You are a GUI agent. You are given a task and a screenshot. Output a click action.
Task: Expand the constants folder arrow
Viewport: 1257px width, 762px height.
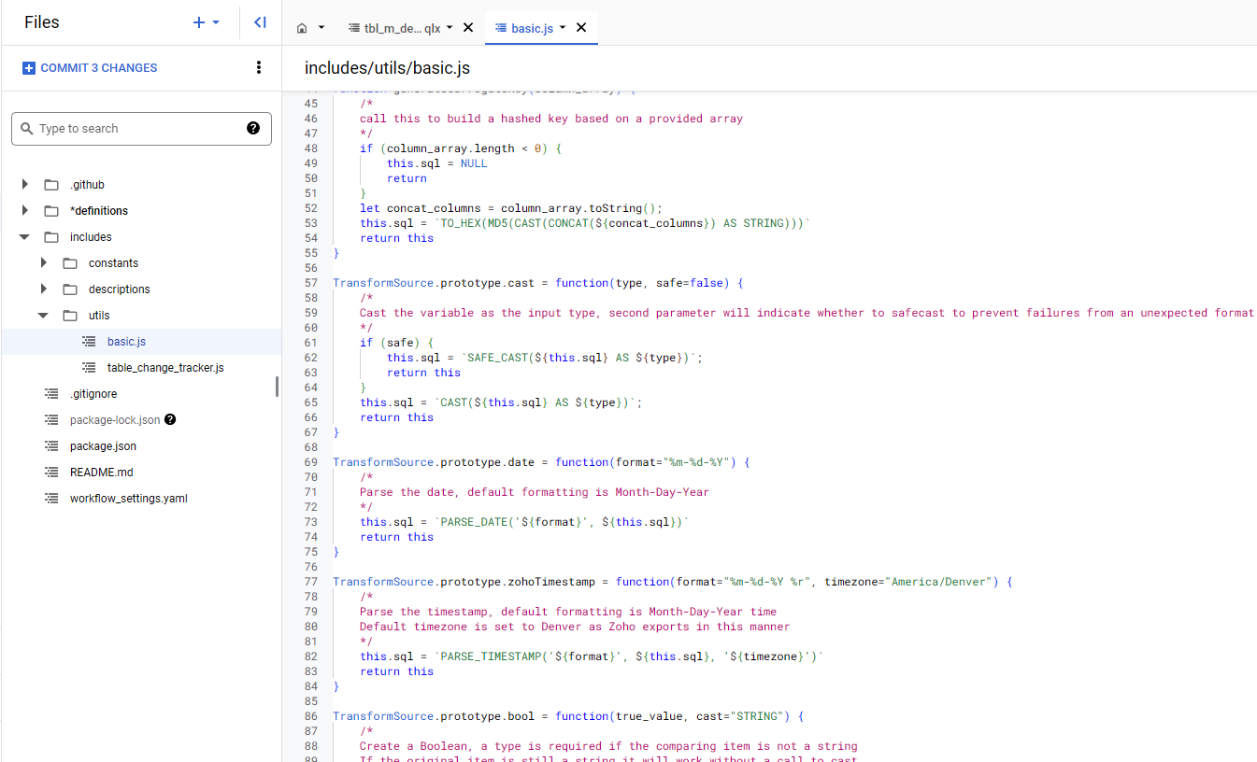[x=44, y=263]
